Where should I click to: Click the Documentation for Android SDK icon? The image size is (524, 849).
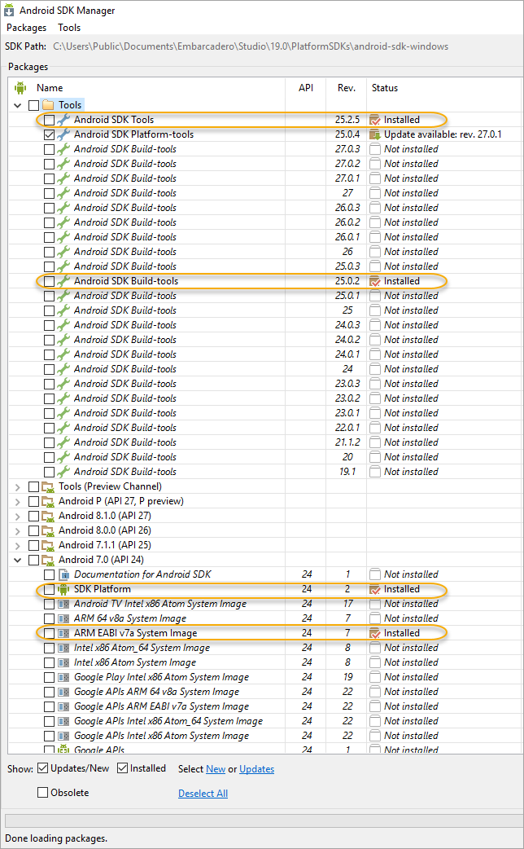64,574
